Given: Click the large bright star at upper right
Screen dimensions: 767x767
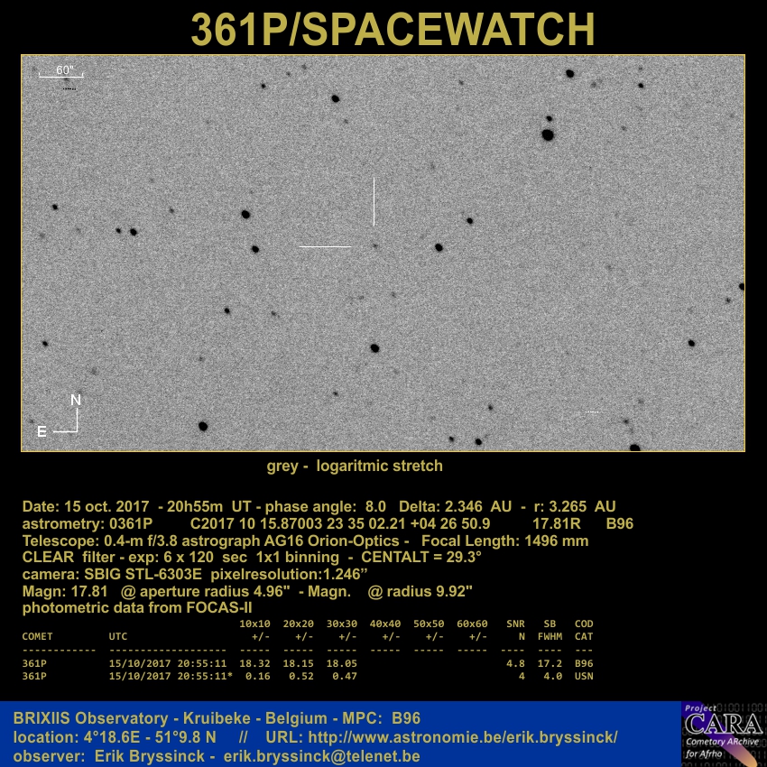Looking at the screenshot, I should (x=547, y=135).
